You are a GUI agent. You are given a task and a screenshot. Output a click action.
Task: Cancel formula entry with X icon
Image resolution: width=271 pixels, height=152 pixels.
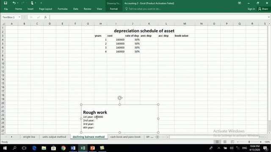31,17
